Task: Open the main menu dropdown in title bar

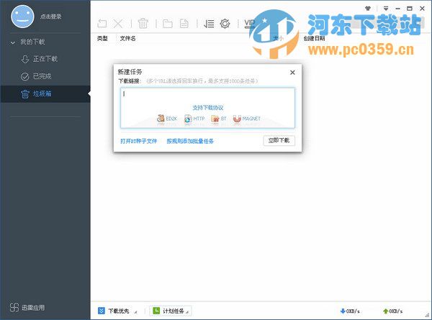Action: click(x=386, y=9)
